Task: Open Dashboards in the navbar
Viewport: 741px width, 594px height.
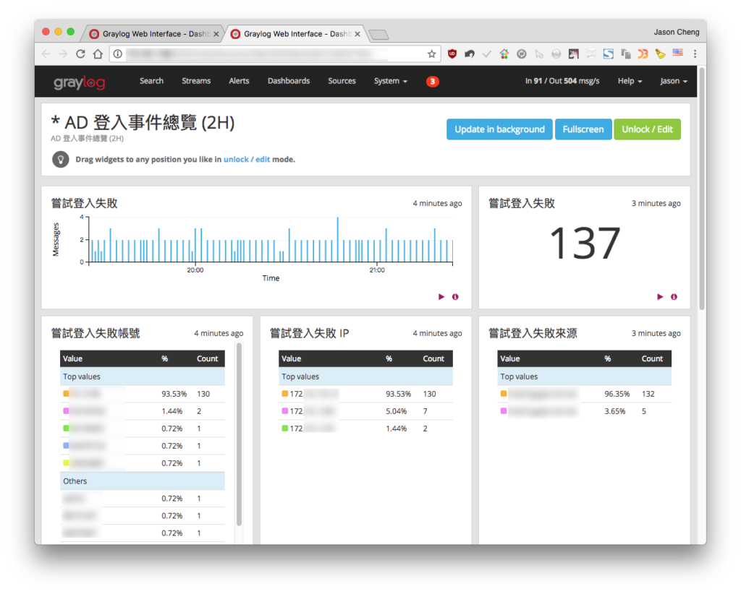Action: (289, 81)
